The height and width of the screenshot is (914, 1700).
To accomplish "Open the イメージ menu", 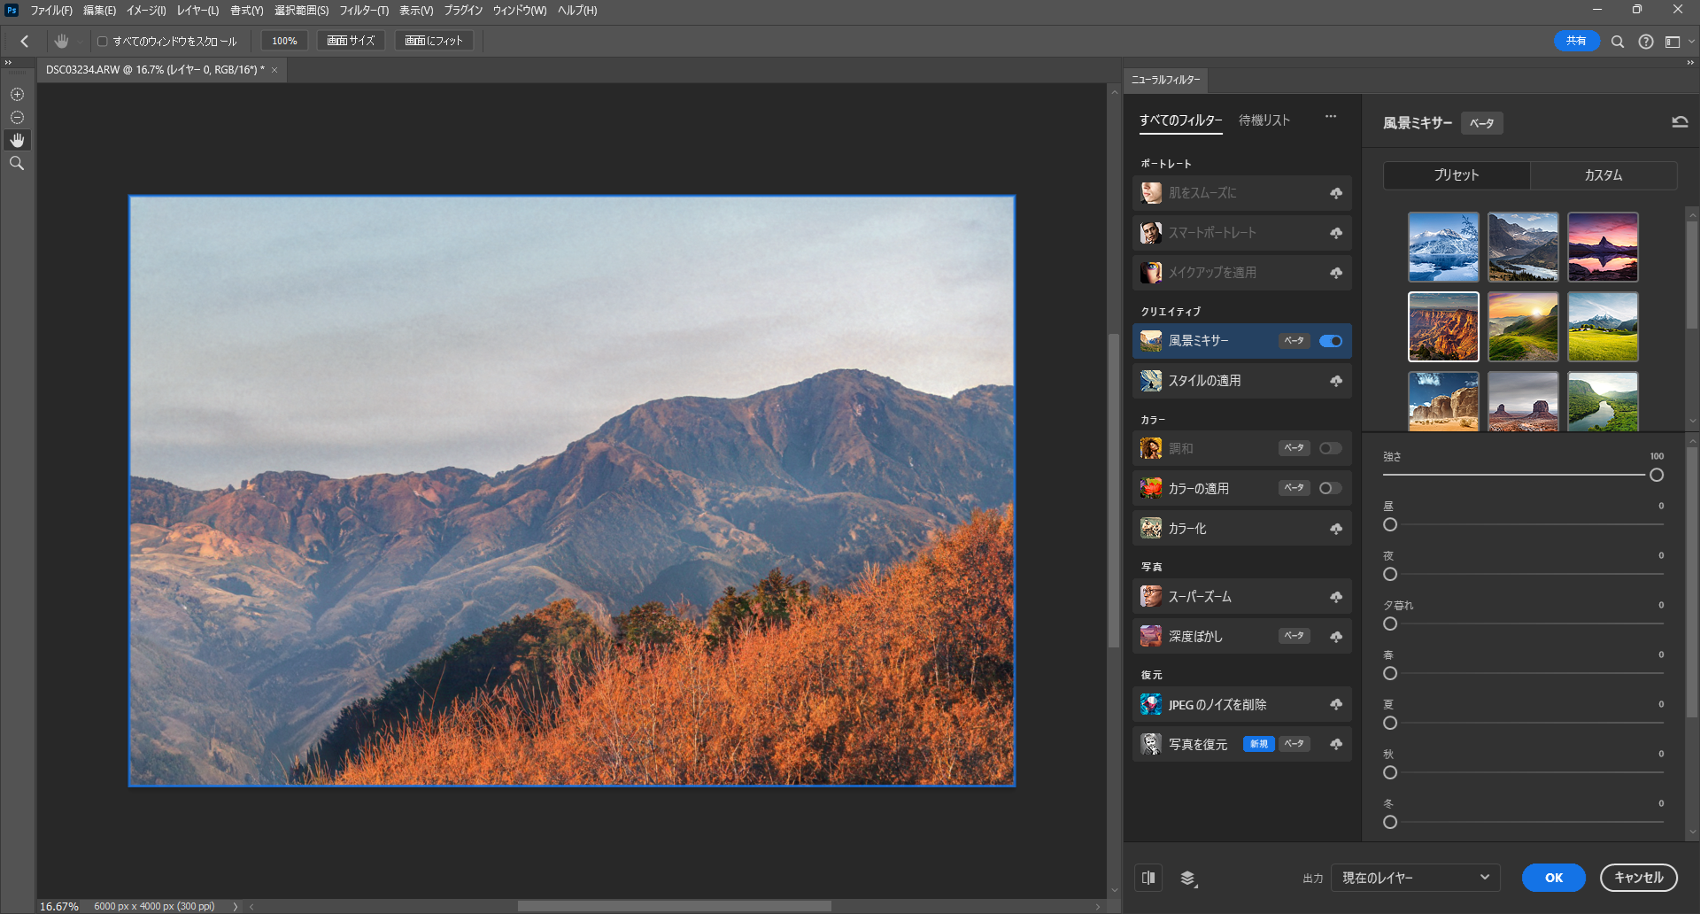I will [146, 11].
